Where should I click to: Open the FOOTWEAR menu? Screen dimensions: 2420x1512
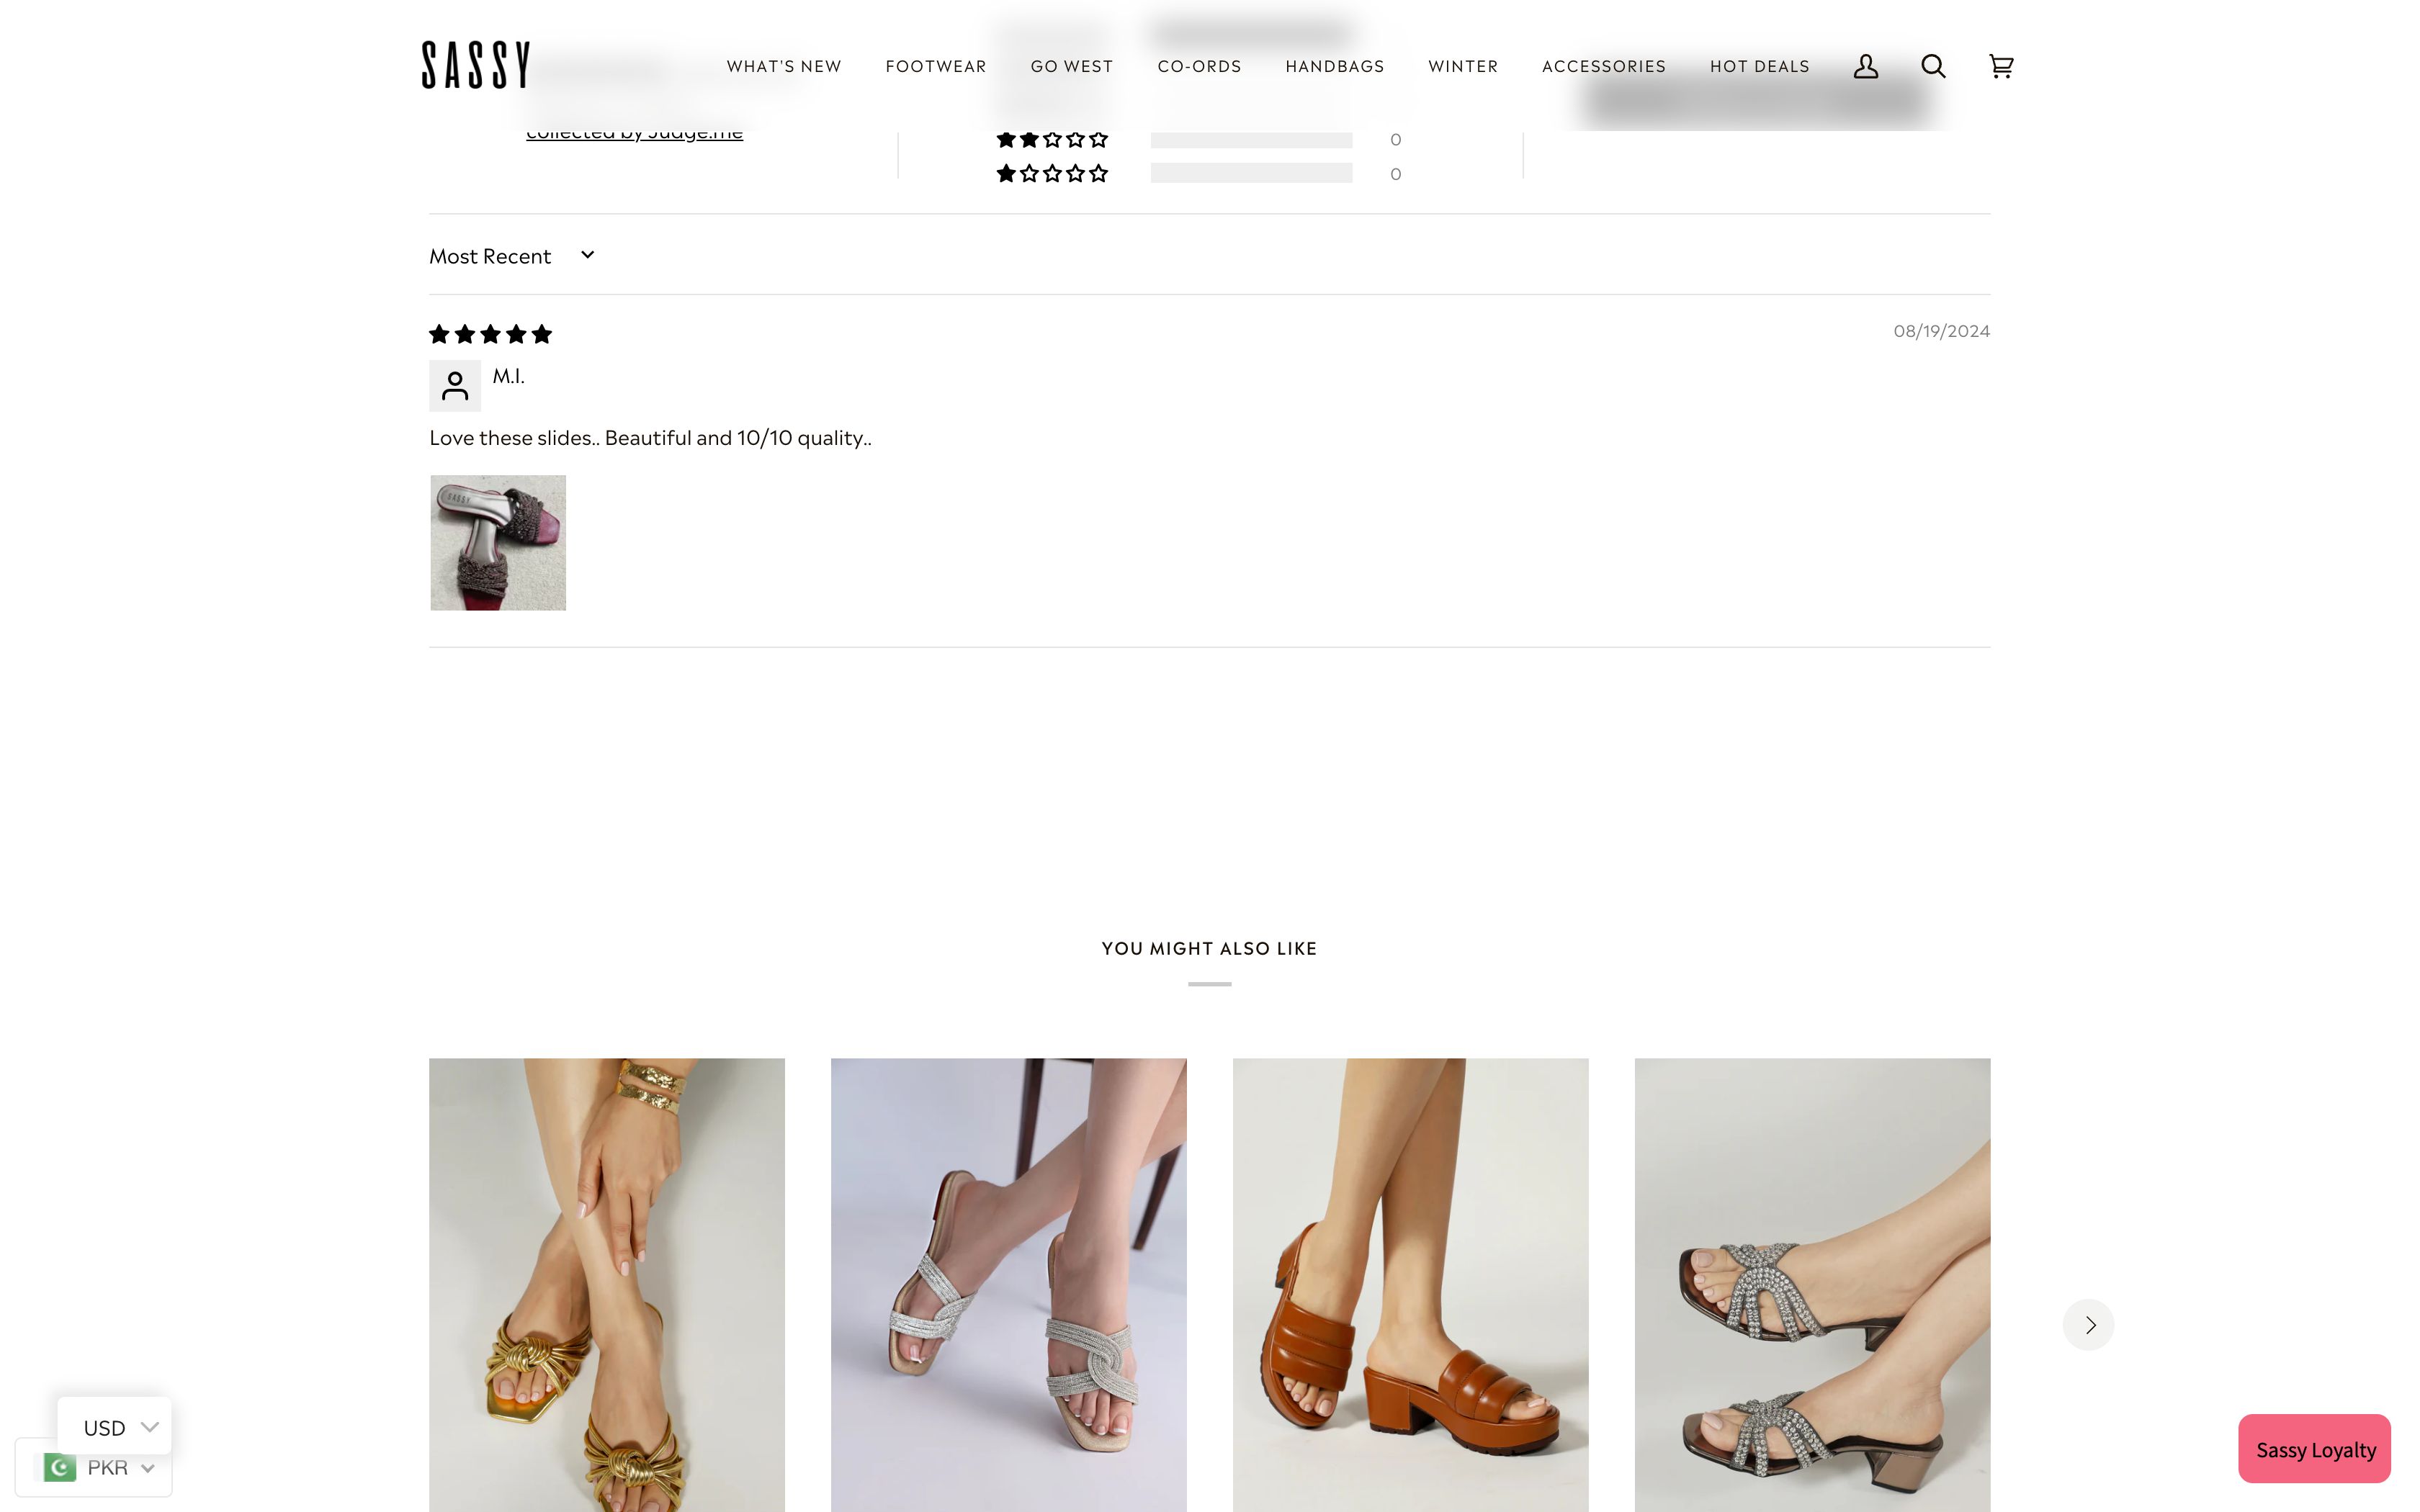[x=935, y=66]
